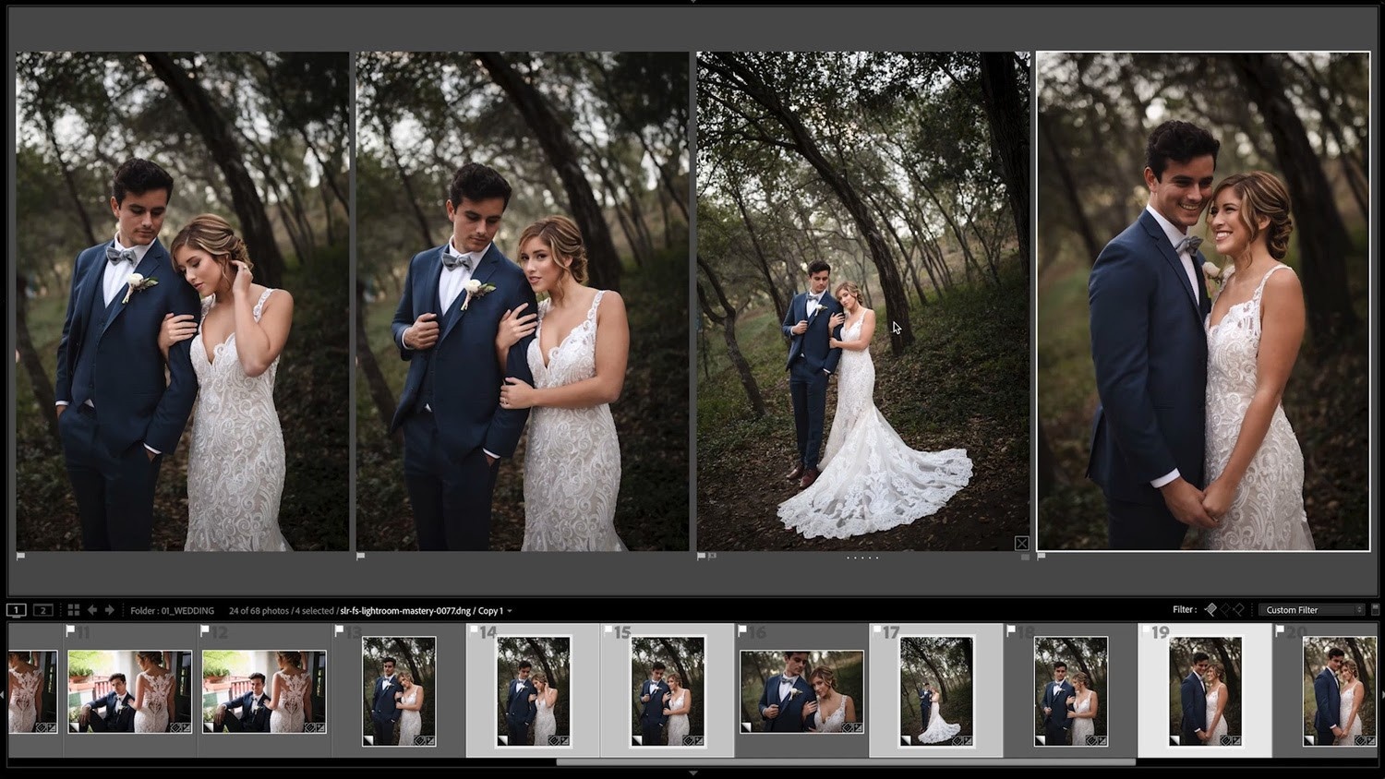Image resolution: width=1385 pixels, height=779 pixels.
Task: Select the full-length gown survey photo
Action: (x=863, y=301)
